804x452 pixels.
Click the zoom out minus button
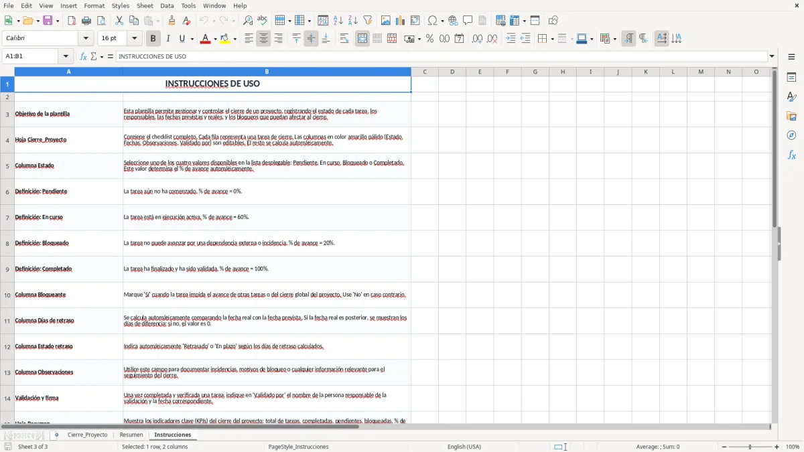click(724, 447)
